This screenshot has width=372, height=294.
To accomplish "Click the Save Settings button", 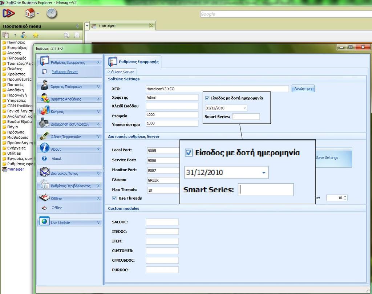I will click(333, 158).
